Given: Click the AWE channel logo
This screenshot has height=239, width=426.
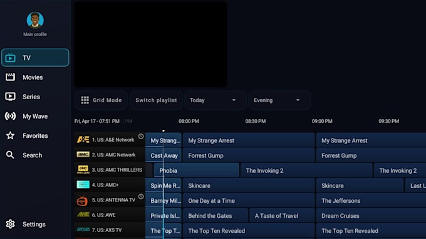Looking at the screenshot, I should (83, 215).
